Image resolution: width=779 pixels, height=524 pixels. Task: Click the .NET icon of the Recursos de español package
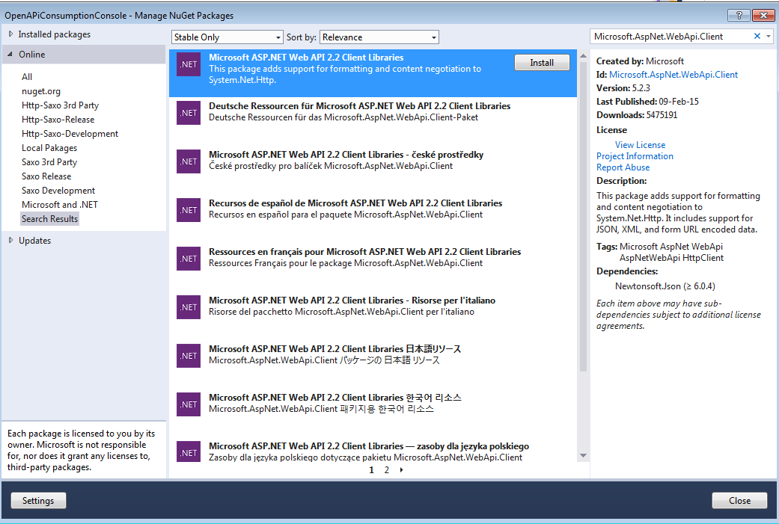point(189,210)
